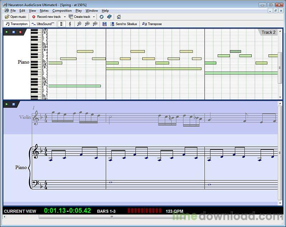Click the Send to Sibelius button
286x227 pixels.
pyautogui.click(x=123, y=24)
